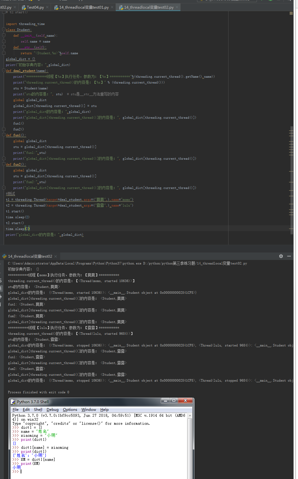Collapse the __str__ method fold
The height and width of the screenshot is (479, 298).
[x=4, y=47]
